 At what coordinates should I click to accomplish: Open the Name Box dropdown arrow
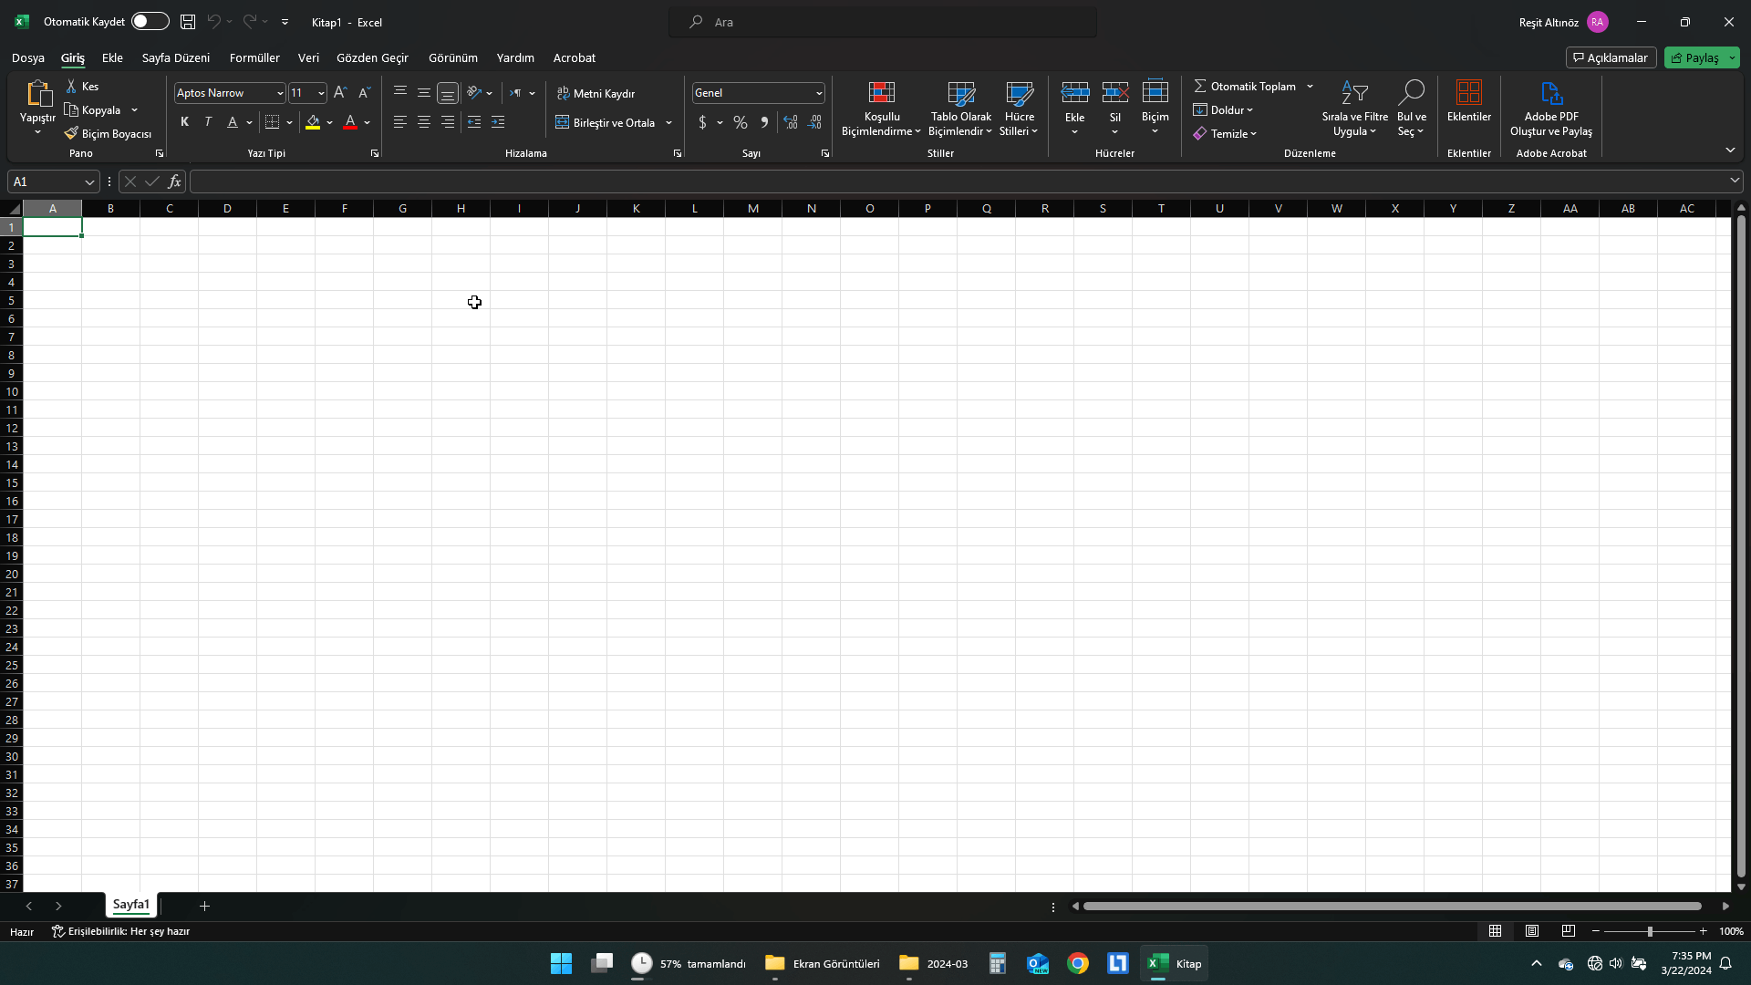[x=89, y=182]
